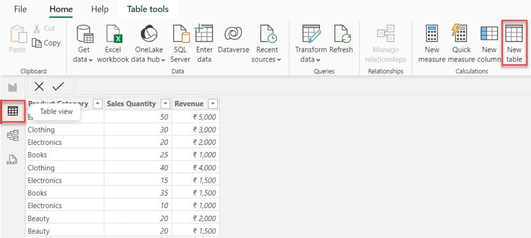
Task: Open DAX query view in sidebar
Action: coord(12,160)
